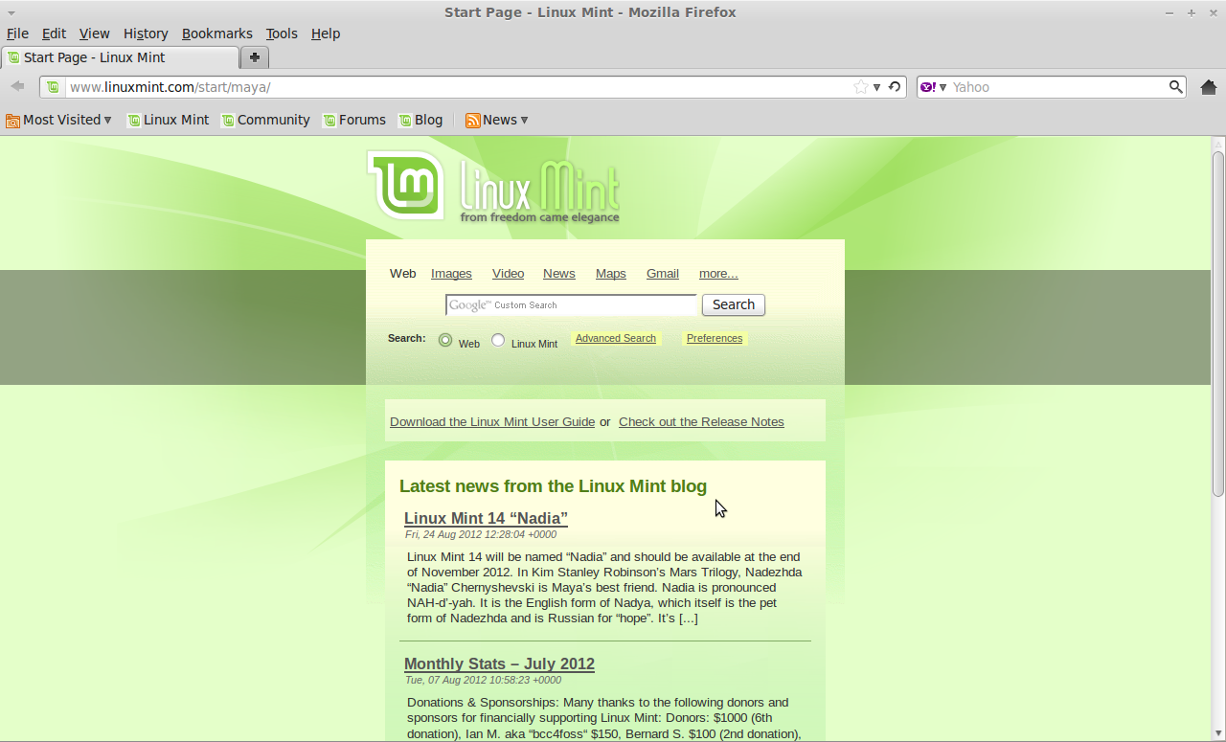The width and height of the screenshot is (1226, 742).
Task: Click the Most Visited bookmarks icon
Action: tap(12, 121)
